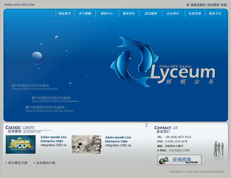
Task: Go to 关于朗鲲 about page
Action: click(85, 14)
